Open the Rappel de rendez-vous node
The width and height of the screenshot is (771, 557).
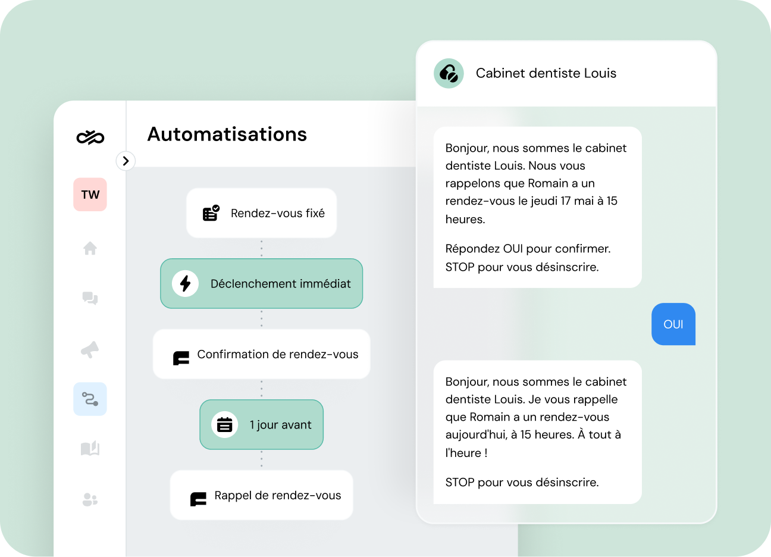pyautogui.click(x=261, y=496)
